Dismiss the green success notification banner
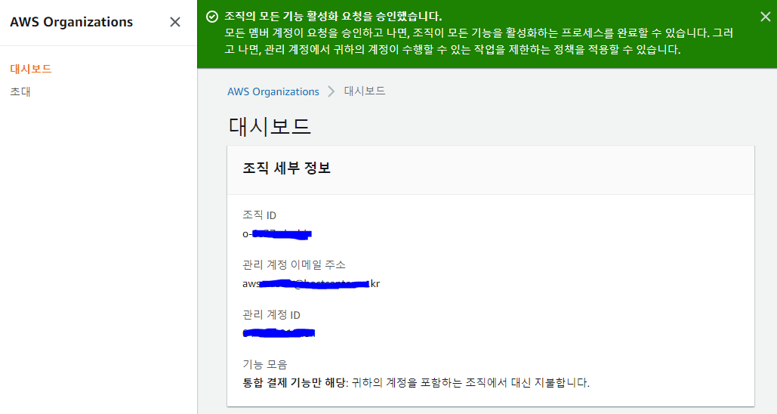The height and width of the screenshot is (414, 777). pyautogui.click(x=765, y=17)
